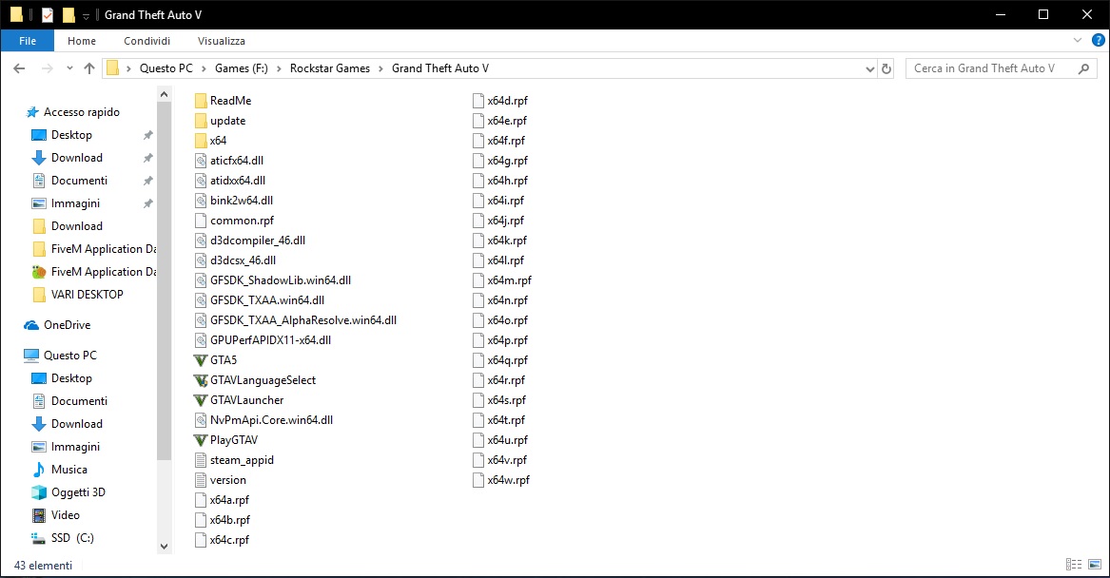Click the Video library icon
The width and height of the screenshot is (1110, 578).
(x=39, y=515)
